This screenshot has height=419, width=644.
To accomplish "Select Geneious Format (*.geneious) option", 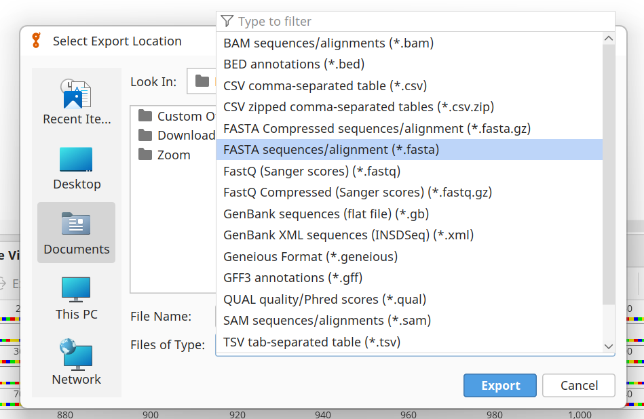I will pyautogui.click(x=310, y=256).
